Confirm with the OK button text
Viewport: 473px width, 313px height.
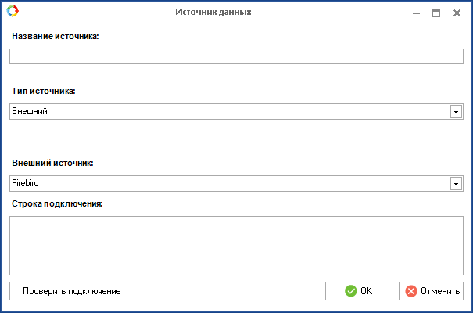(x=366, y=291)
